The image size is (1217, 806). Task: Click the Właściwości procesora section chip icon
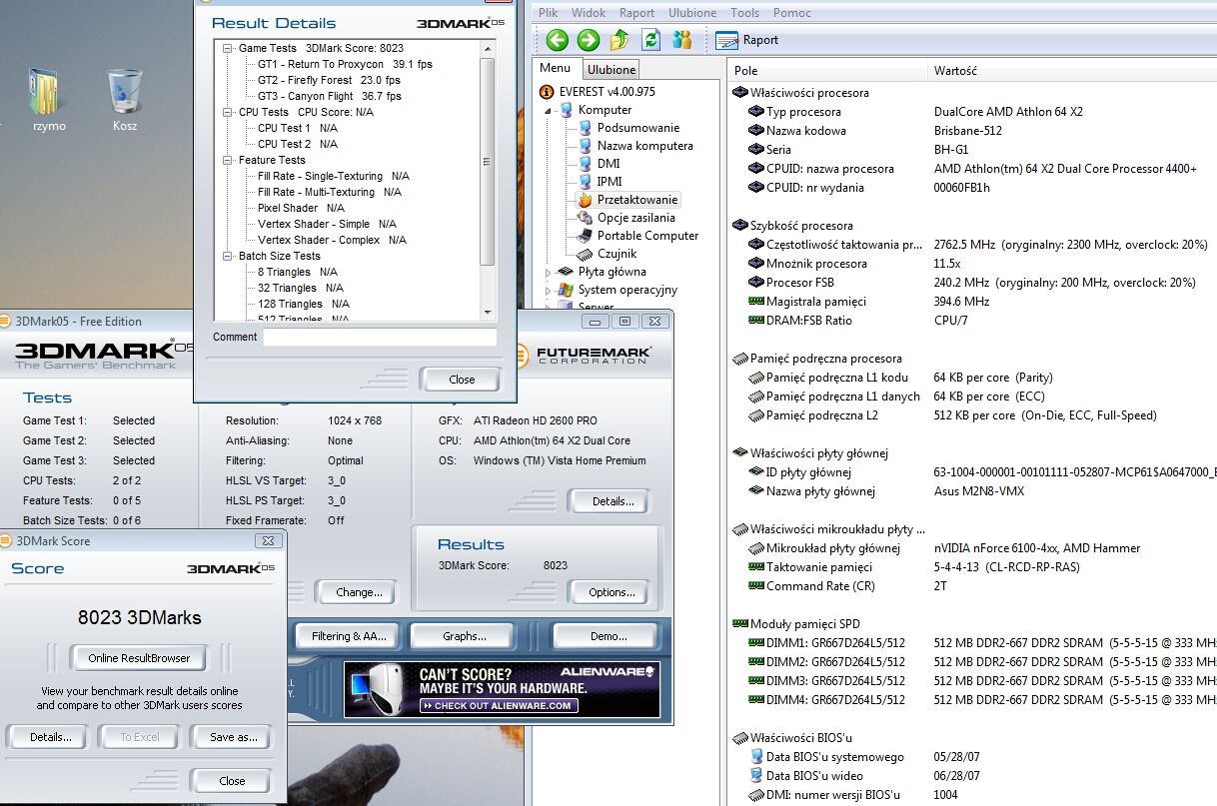[740, 92]
